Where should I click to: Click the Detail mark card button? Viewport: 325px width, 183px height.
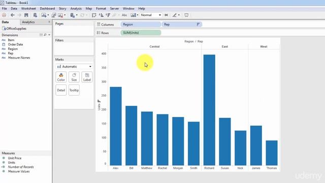click(61, 90)
